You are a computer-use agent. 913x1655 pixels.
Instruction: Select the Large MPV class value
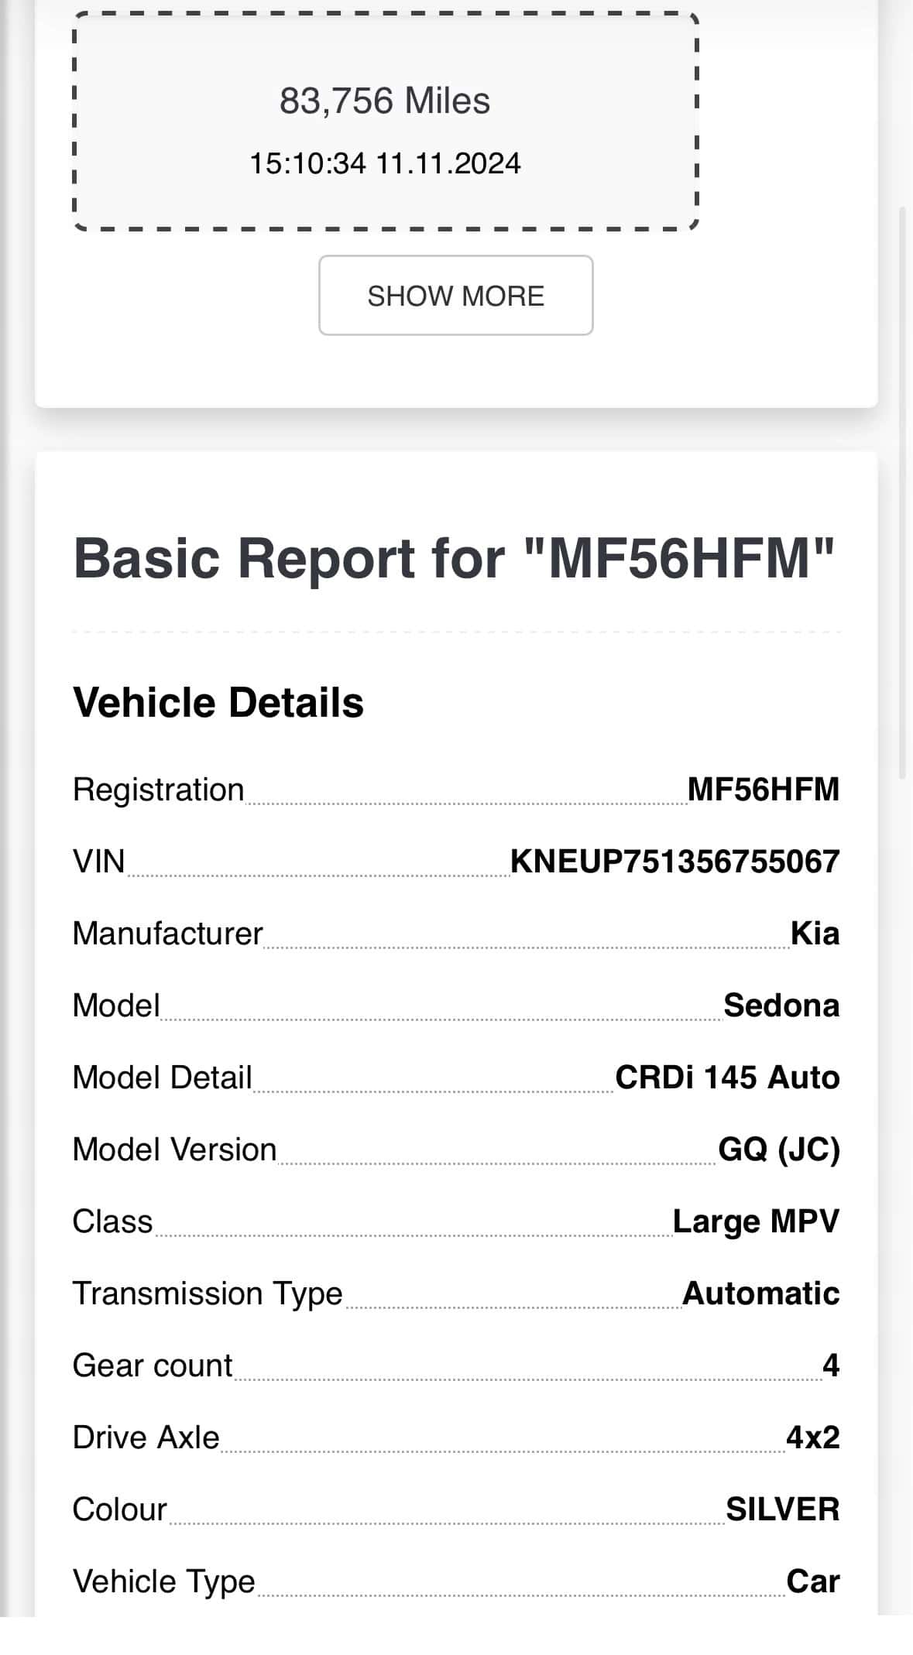point(756,1222)
